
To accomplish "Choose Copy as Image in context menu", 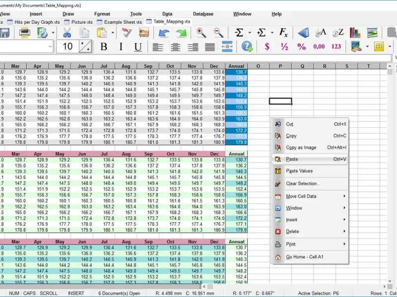I will click(310, 148).
